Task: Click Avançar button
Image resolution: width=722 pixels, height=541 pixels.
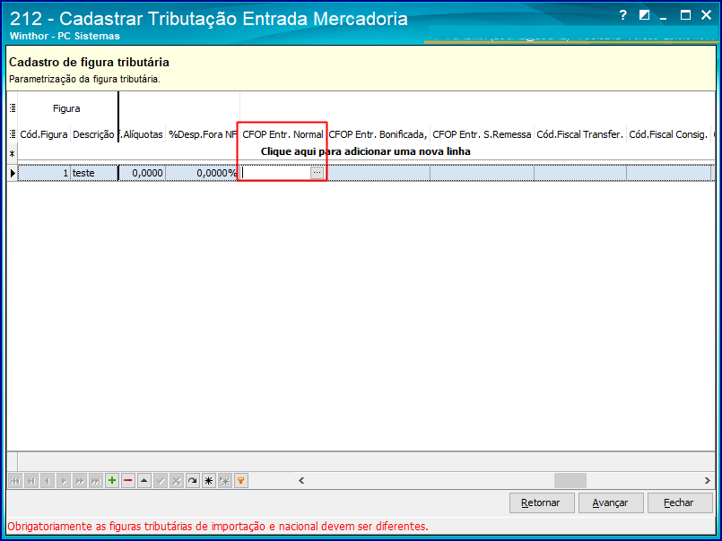Action: point(611,502)
